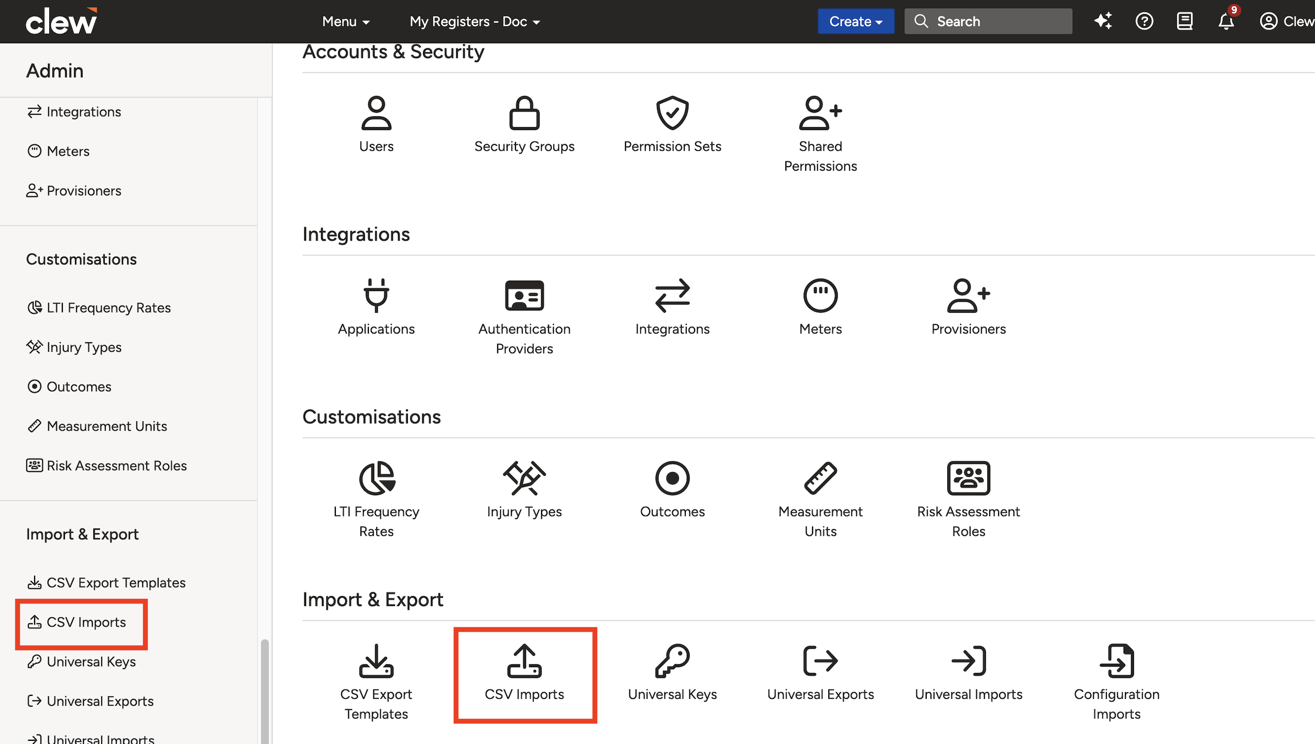Viewport: 1315px width, 744px height.
Task: Expand the Menu dropdown
Action: pyautogui.click(x=346, y=21)
